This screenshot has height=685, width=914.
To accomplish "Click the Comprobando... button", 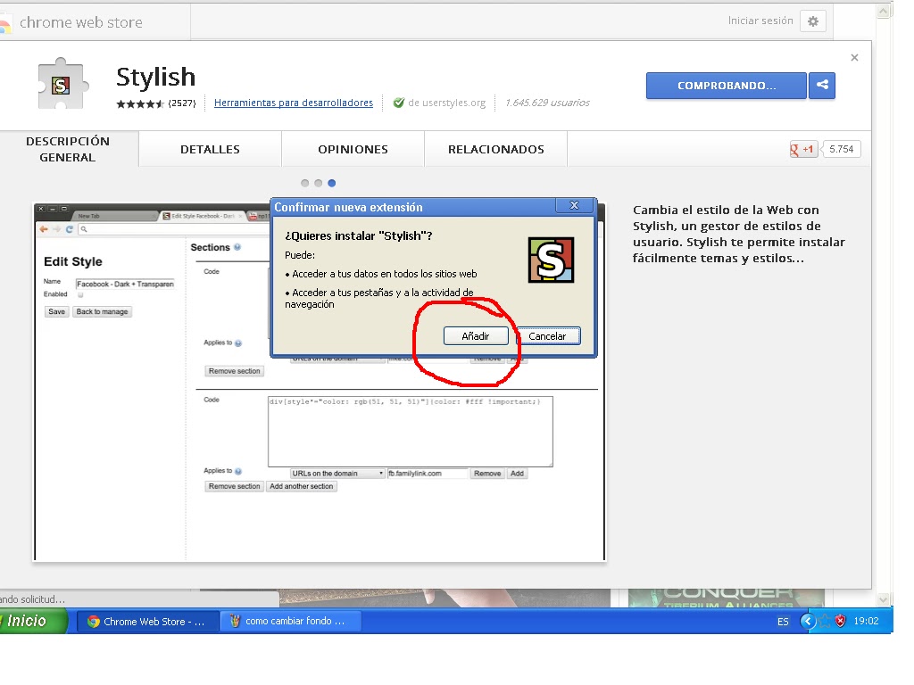I will coord(727,85).
